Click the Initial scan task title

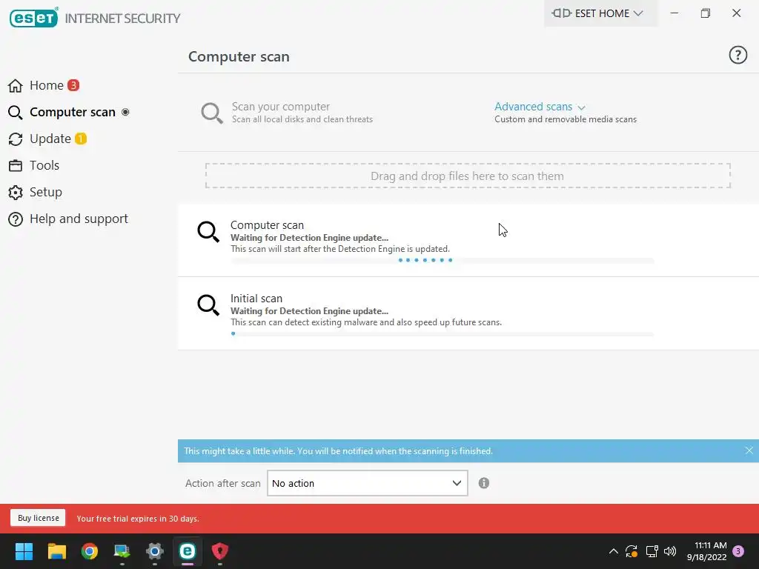pos(256,299)
